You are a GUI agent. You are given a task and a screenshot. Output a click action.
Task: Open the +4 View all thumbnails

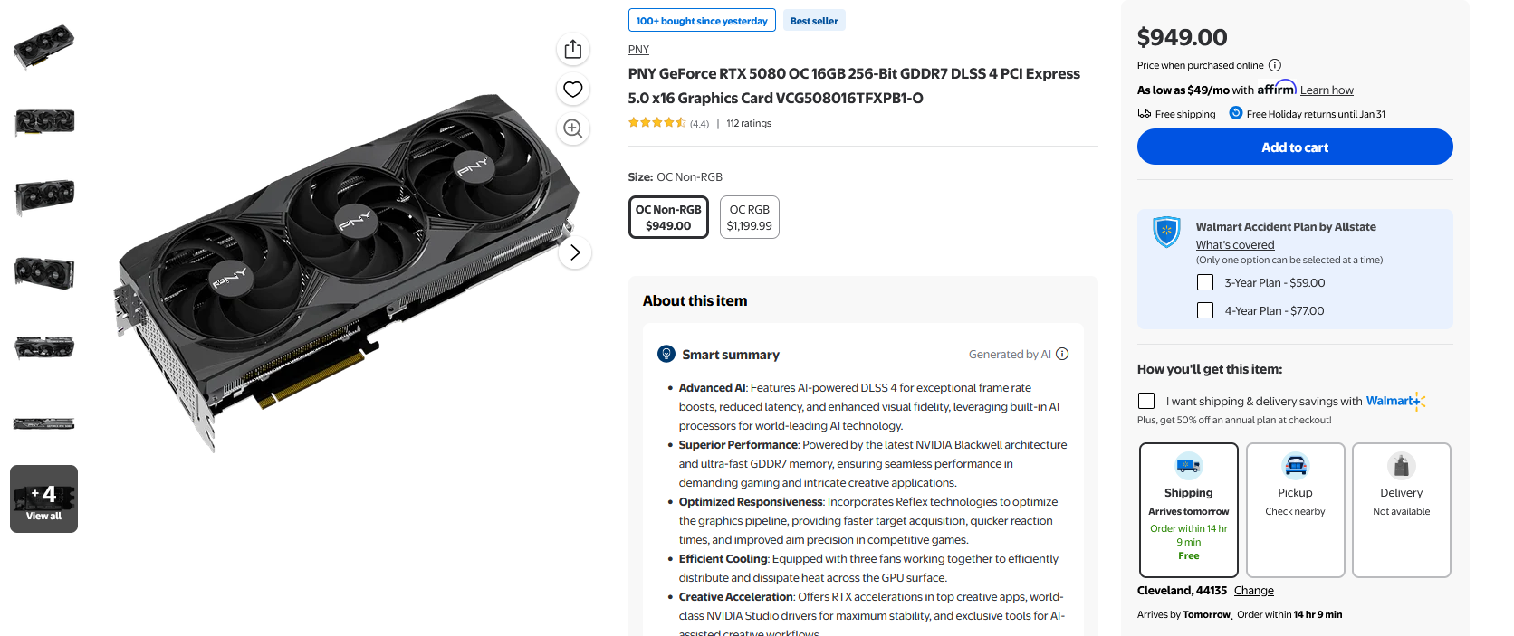pos(43,498)
